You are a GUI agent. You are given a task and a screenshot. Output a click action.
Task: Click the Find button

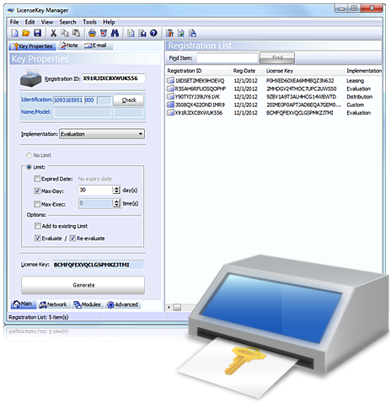point(277,57)
